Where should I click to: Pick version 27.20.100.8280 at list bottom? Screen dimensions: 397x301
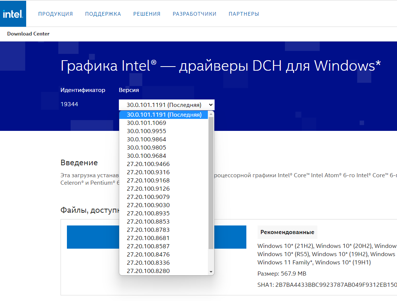tap(148, 271)
